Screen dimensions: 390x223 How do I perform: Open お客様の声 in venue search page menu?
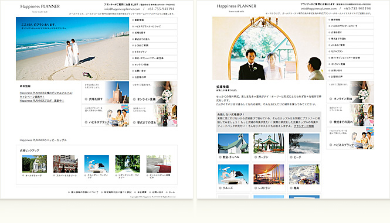pyautogui.click(x=350, y=77)
